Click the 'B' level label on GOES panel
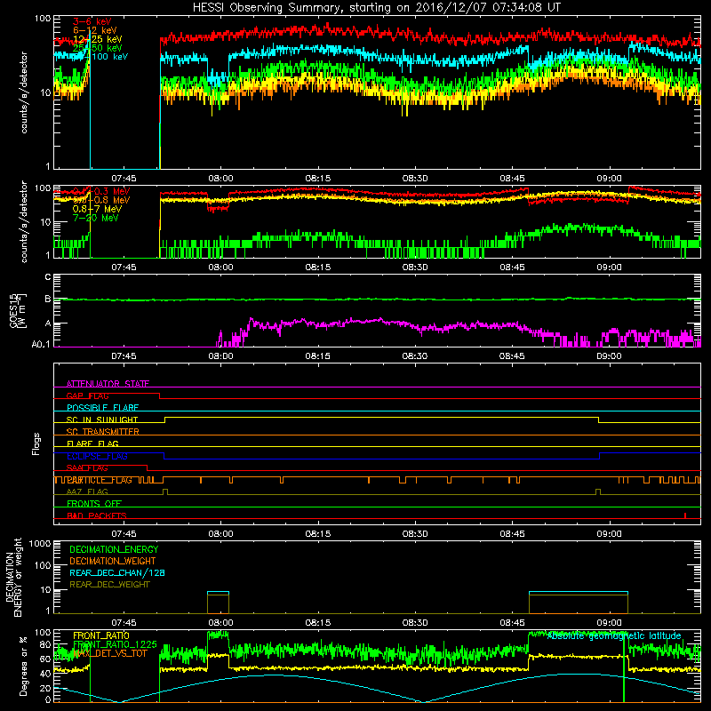 (x=48, y=299)
